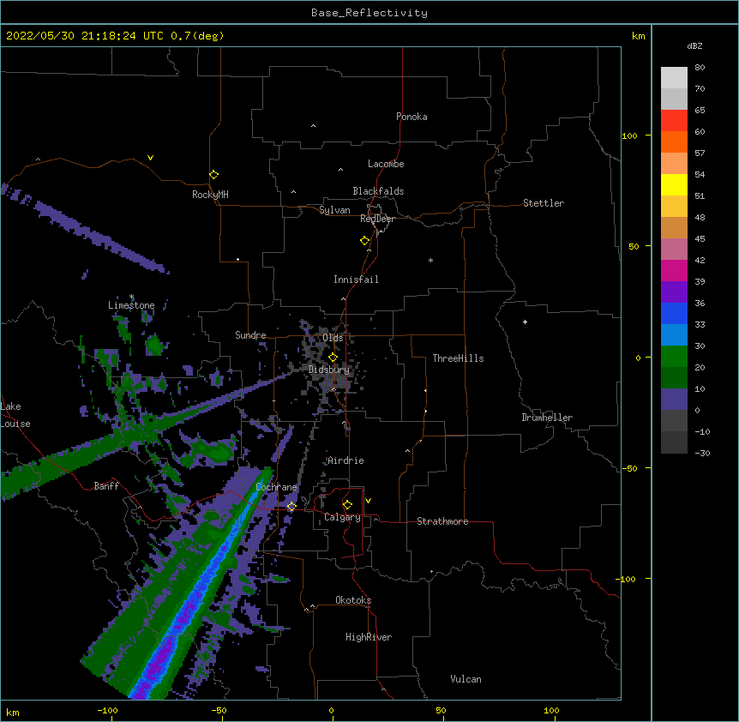The height and width of the screenshot is (722, 739).
Task: Click the Airdrie city label
Action: [x=345, y=460]
